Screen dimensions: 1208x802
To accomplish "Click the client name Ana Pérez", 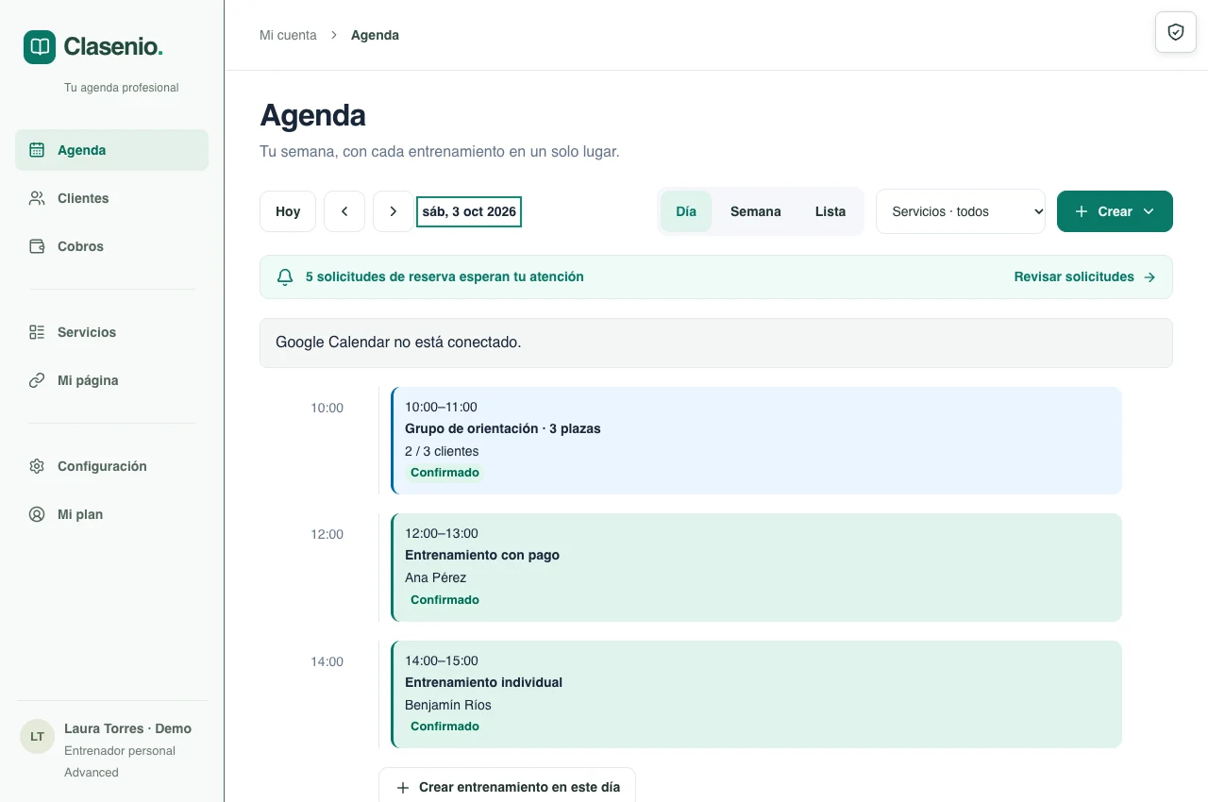I will point(435,577).
